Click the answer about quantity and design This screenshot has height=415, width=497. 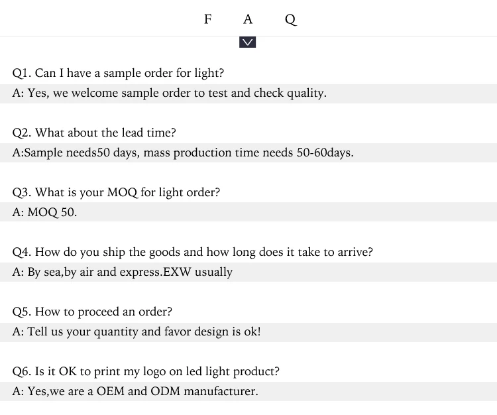[137, 332]
